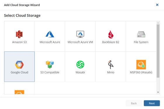Image resolution: width=164 pixels, height=109 pixels.
Task: Pick the Microsoft Azure VM monitor icon
Action: click(x=80, y=34)
